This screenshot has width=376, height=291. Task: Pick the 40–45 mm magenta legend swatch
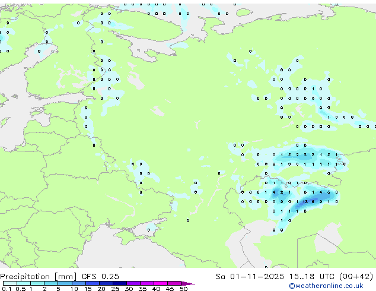161,283
